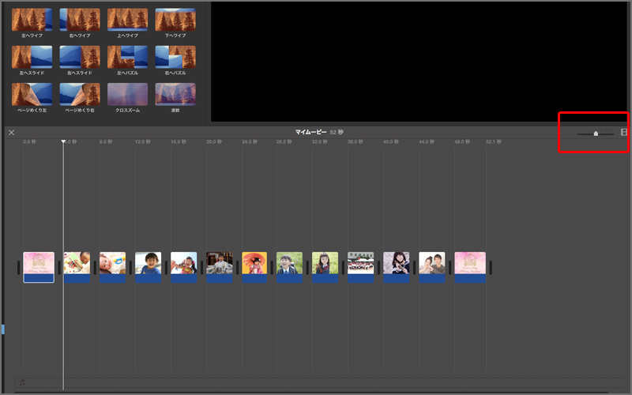Select the 左へワイプ transition thumbnail
This screenshot has height=395, width=632.
[x=32, y=19]
